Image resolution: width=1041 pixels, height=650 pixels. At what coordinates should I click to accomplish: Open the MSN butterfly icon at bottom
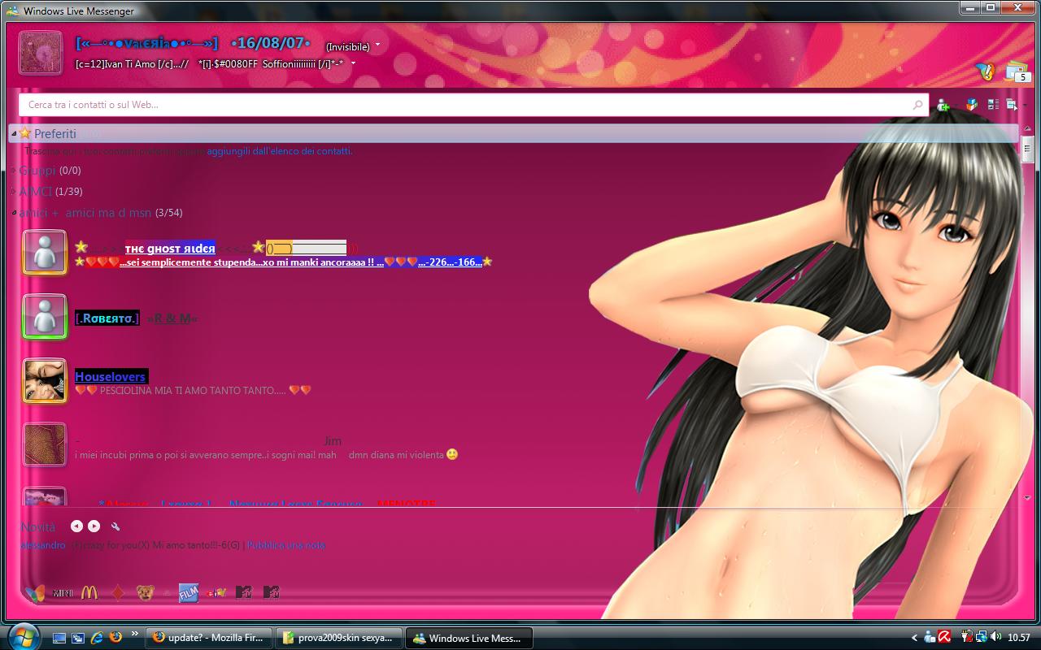pos(34,592)
